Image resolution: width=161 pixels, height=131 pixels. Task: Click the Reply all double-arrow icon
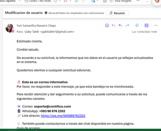(x=120, y=25)
